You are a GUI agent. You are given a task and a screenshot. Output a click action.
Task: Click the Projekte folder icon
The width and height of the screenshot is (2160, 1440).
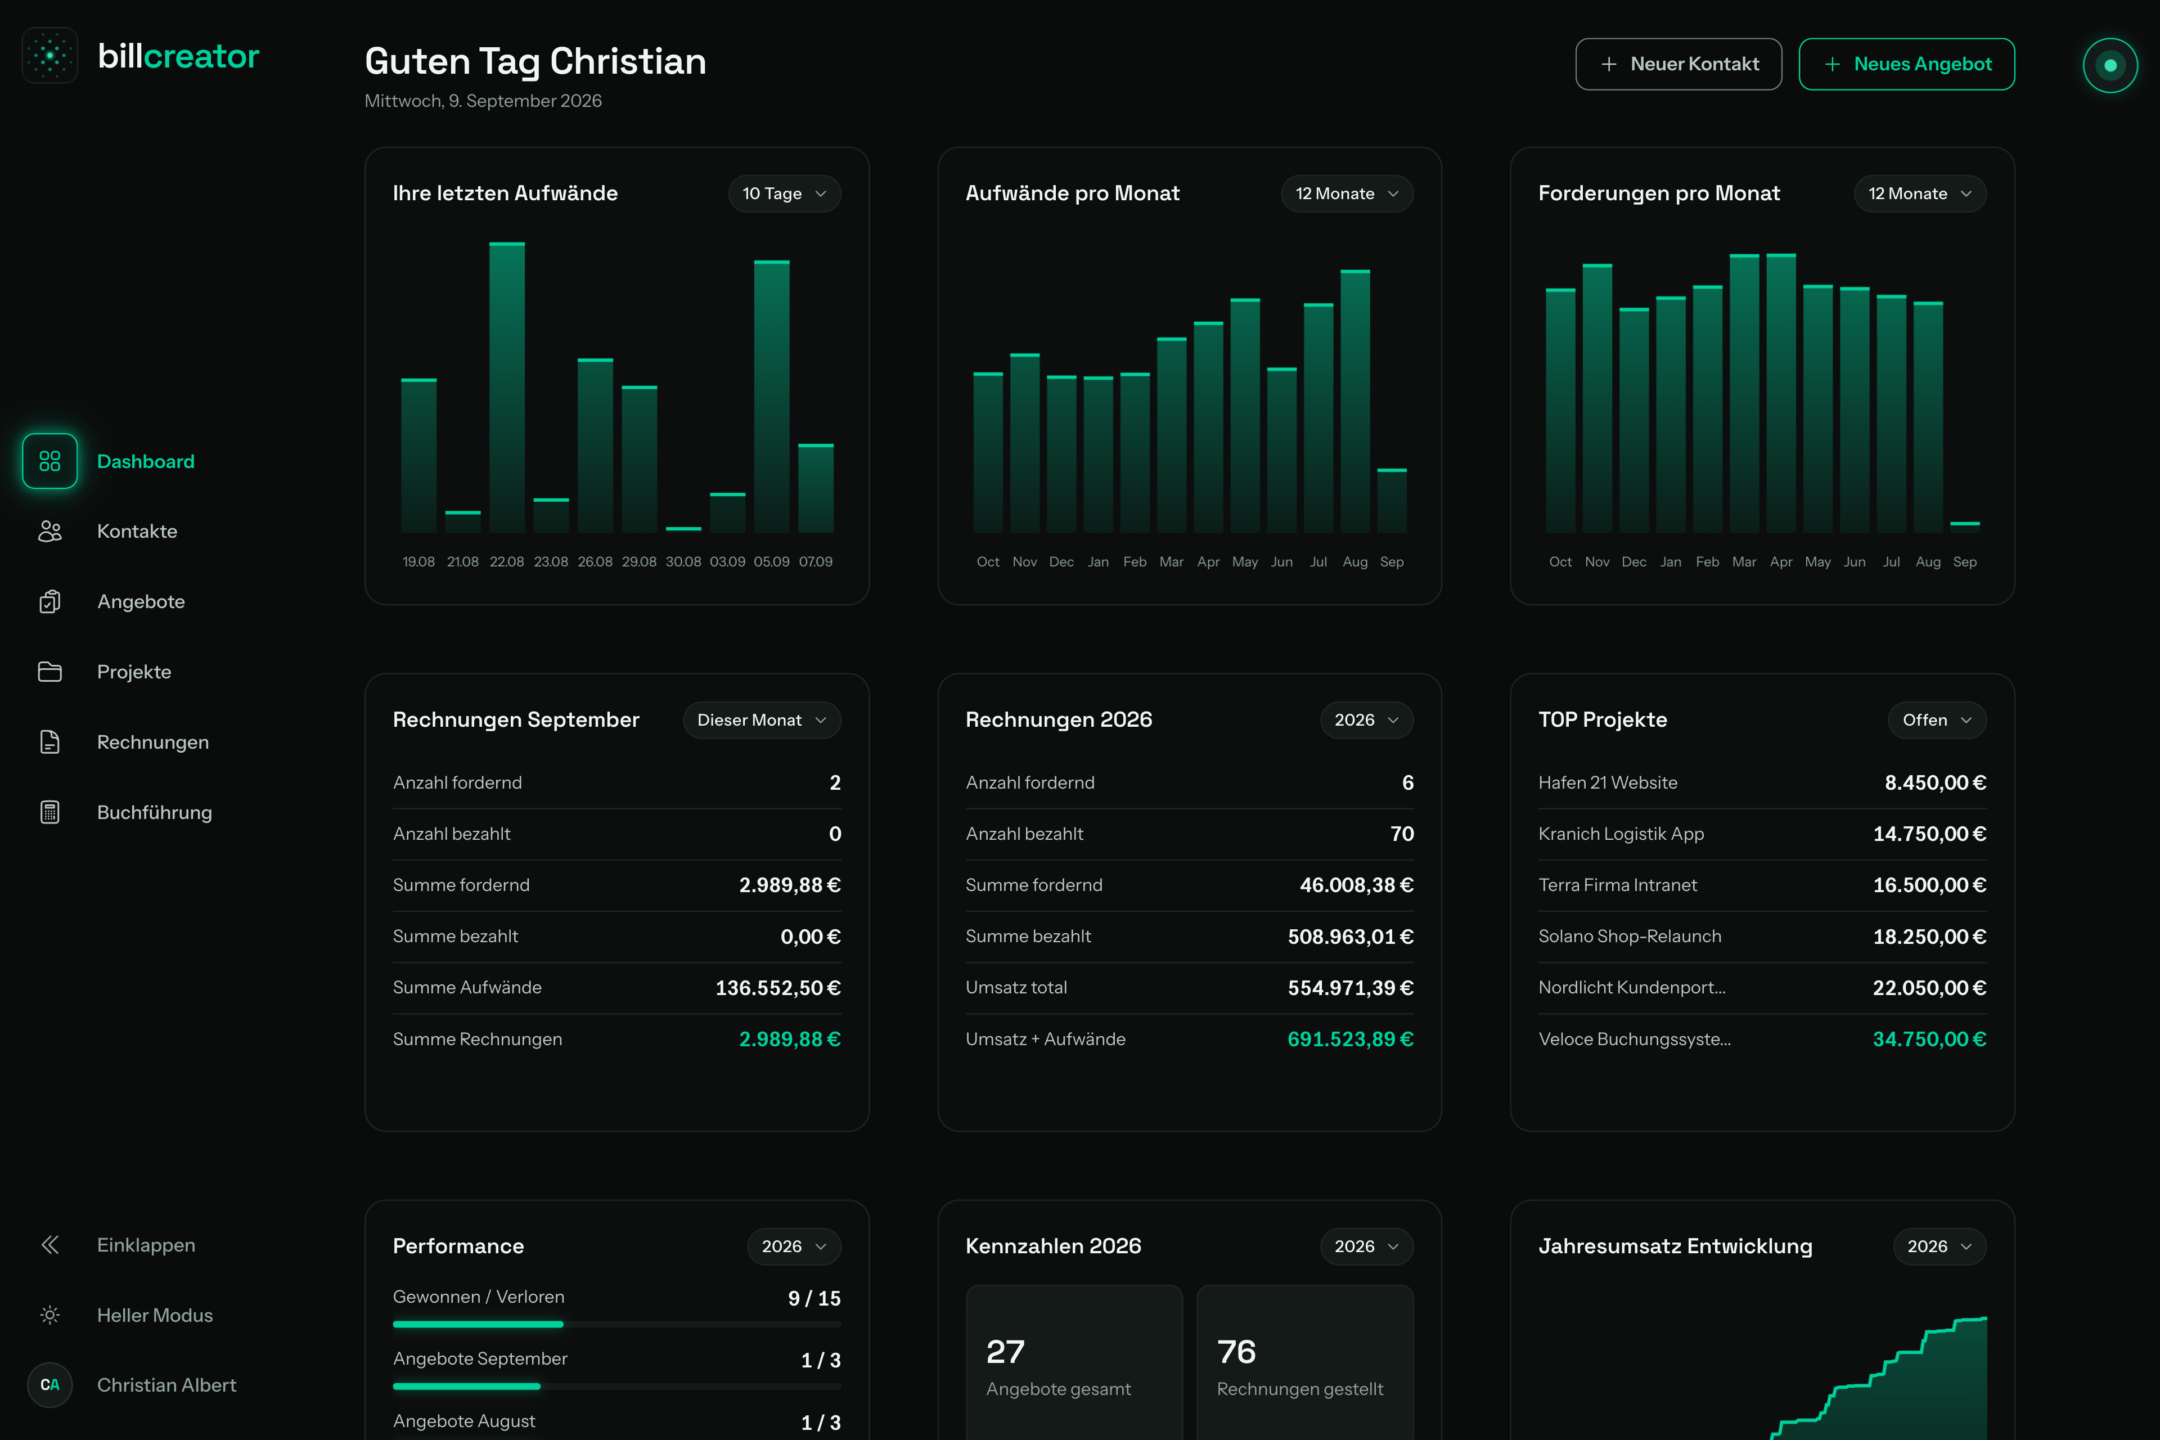point(49,671)
